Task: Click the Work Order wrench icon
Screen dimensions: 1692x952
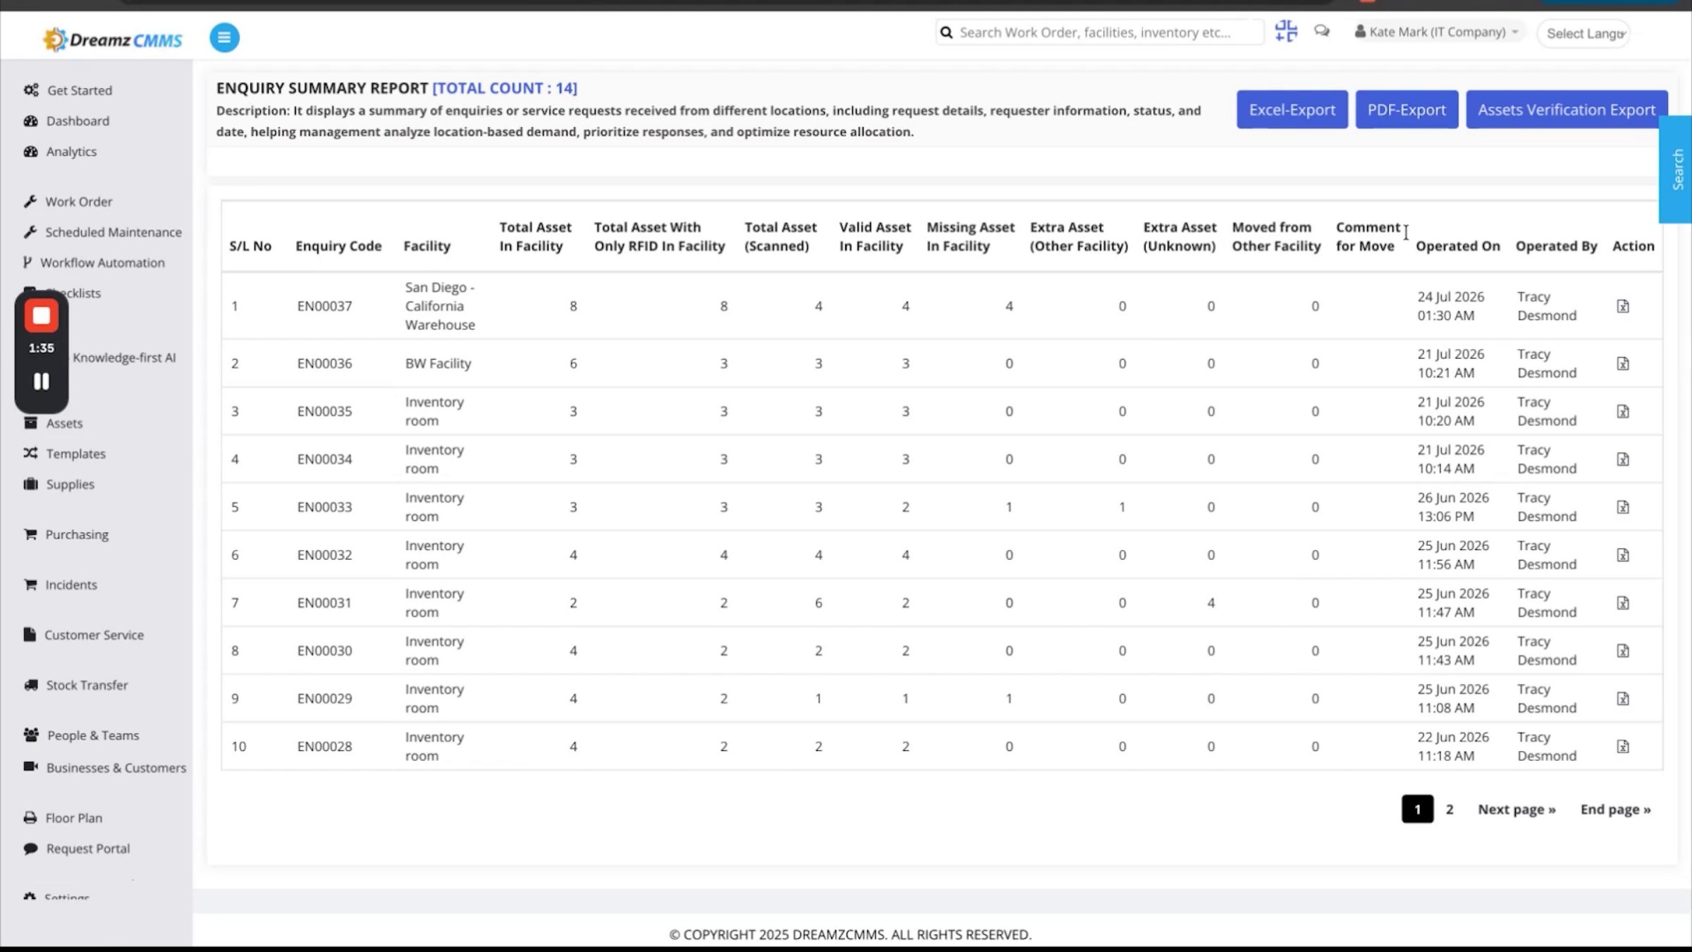Action: point(30,202)
